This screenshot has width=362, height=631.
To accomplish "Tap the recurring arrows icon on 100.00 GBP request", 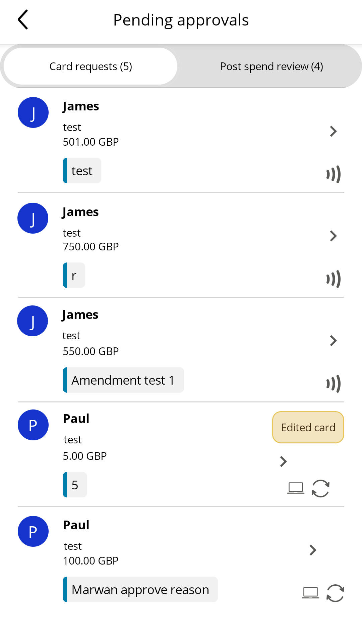I will (x=335, y=593).
